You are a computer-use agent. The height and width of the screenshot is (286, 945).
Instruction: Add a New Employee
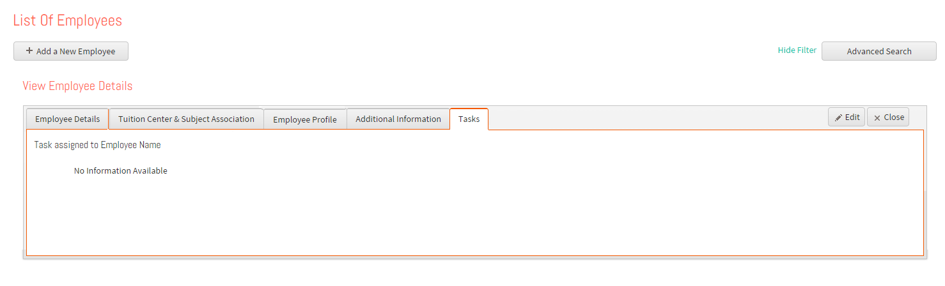click(71, 51)
